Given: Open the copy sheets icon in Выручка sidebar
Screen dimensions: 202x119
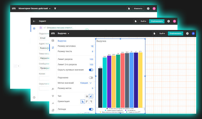Looking at the screenshot, I should pyautogui.click(x=53, y=110).
